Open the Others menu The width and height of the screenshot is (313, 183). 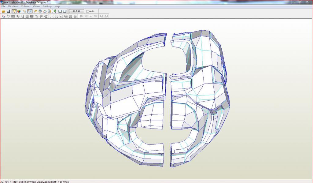tap(37, 6)
